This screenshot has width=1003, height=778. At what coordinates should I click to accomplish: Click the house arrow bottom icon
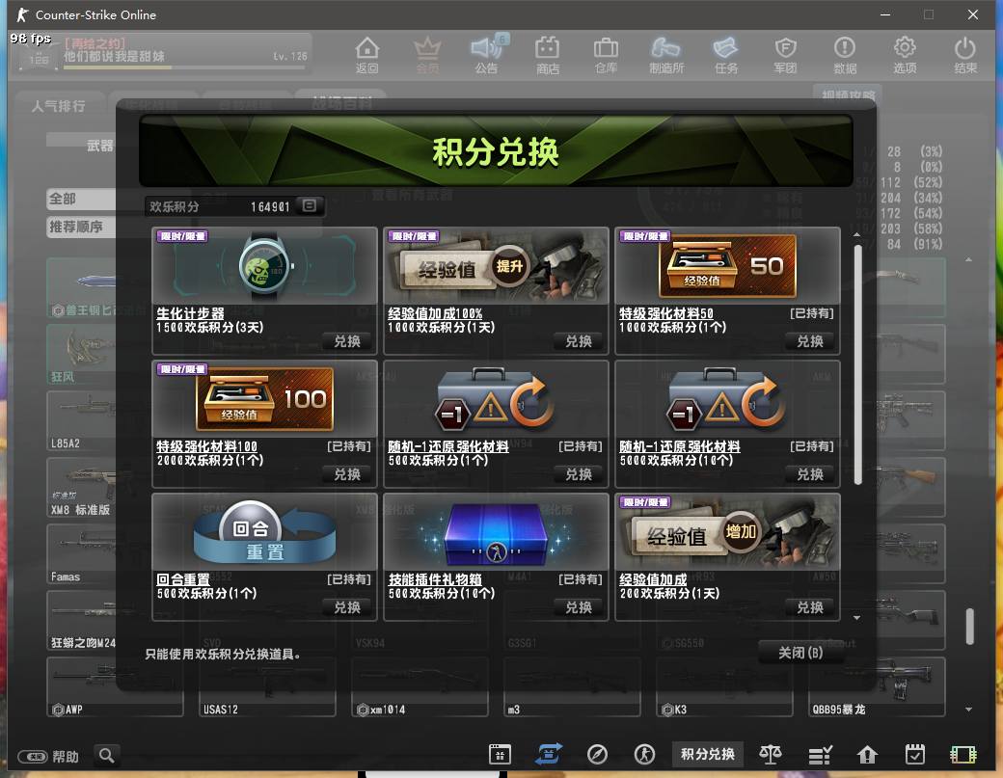point(867,755)
